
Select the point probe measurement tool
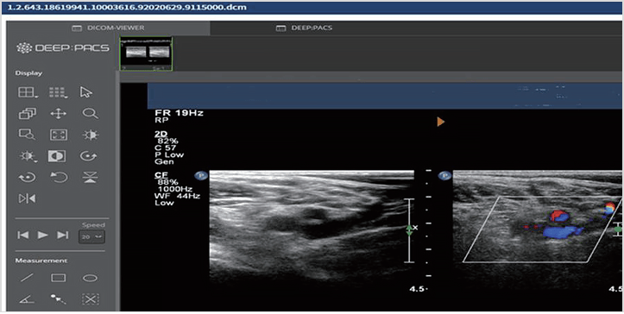[x=58, y=298]
